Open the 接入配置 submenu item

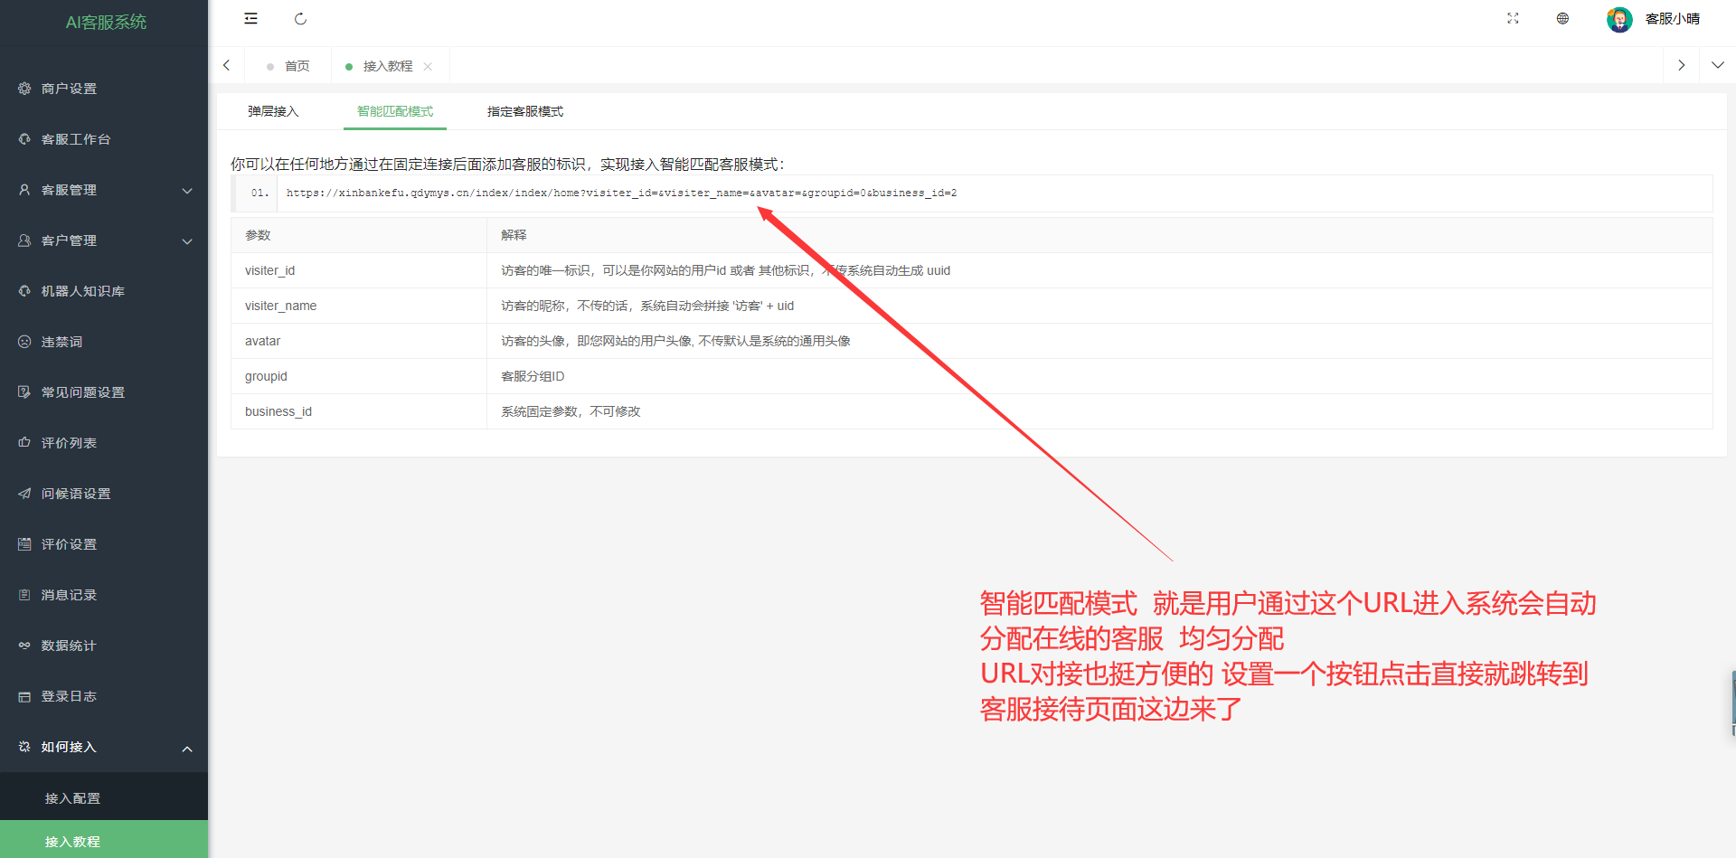104,798
